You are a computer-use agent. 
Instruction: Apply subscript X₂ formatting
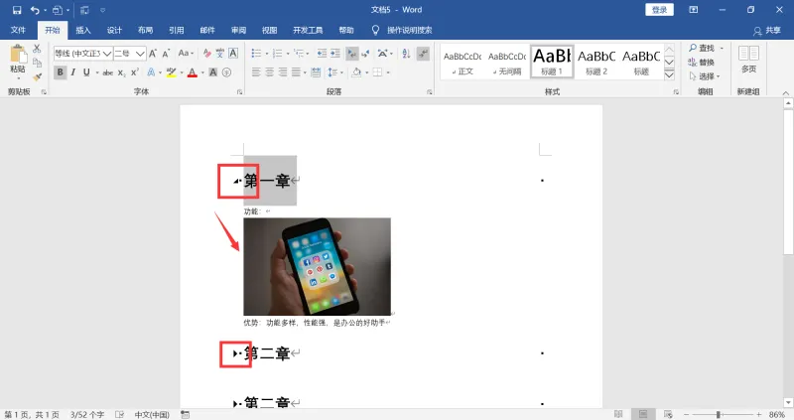pyautogui.click(x=121, y=72)
